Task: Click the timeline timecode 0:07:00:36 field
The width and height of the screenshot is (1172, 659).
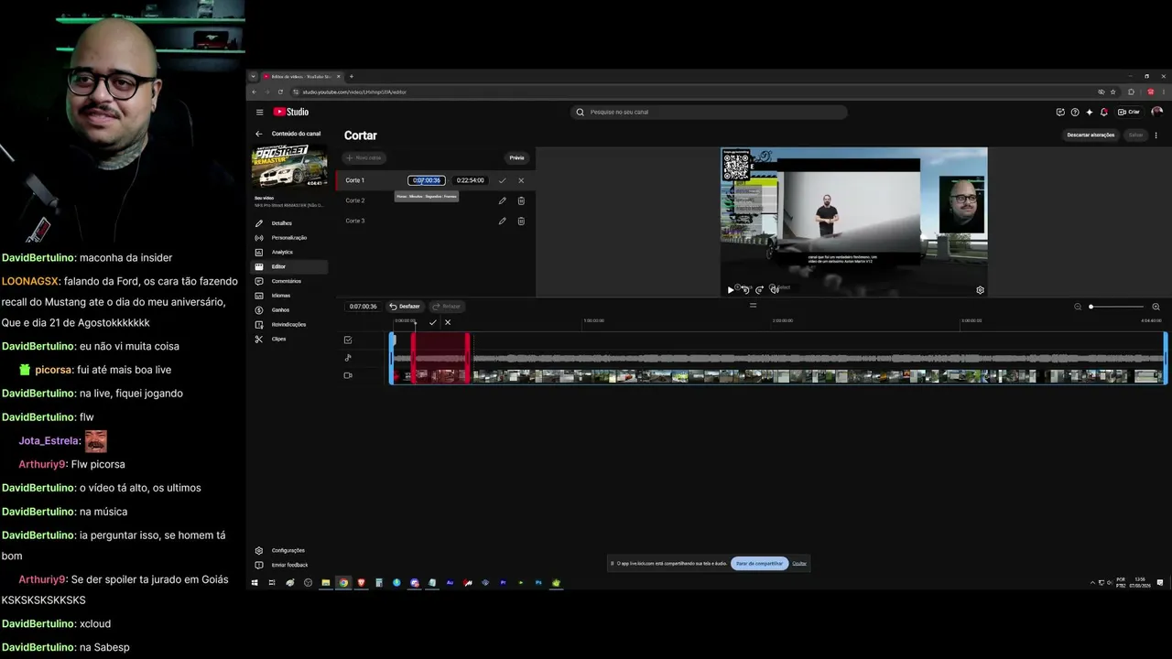Action: pos(364,307)
